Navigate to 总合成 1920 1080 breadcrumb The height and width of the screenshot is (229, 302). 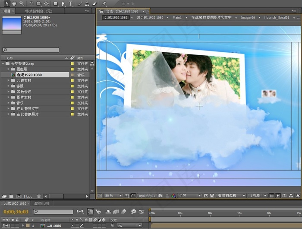pyautogui.click(x=150, y=18)
